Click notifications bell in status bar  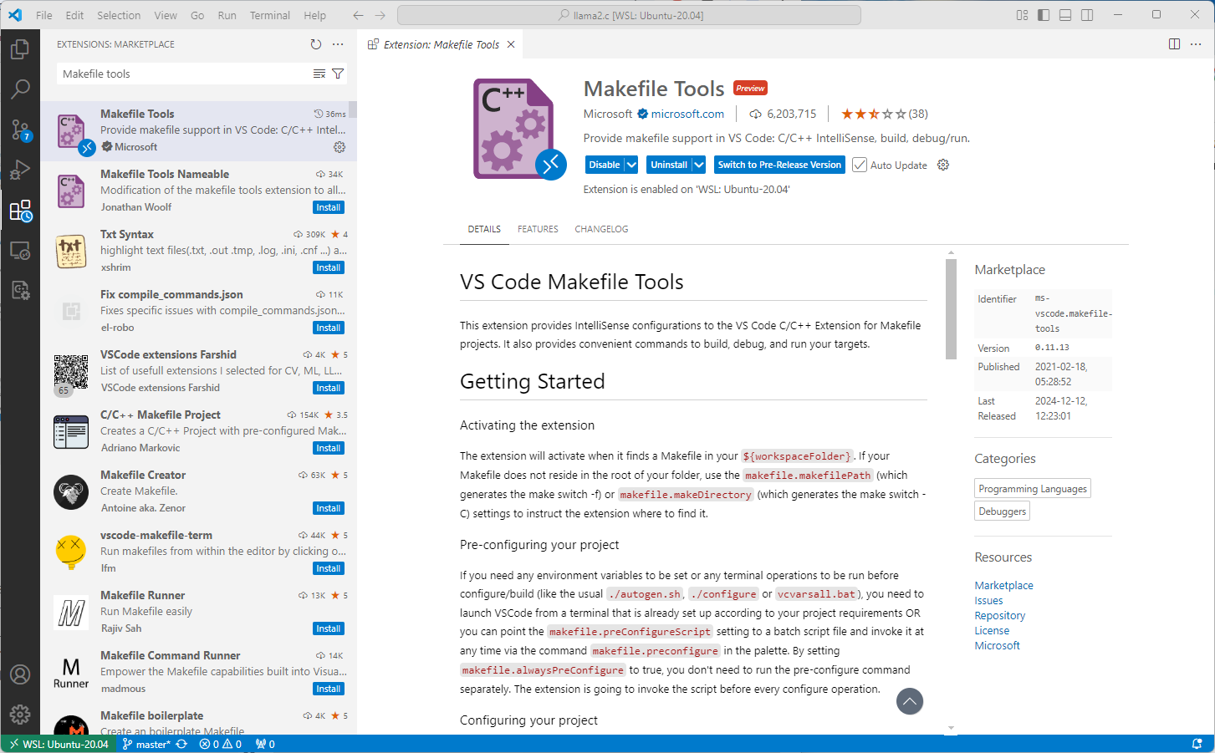[x=1197, y=744]
